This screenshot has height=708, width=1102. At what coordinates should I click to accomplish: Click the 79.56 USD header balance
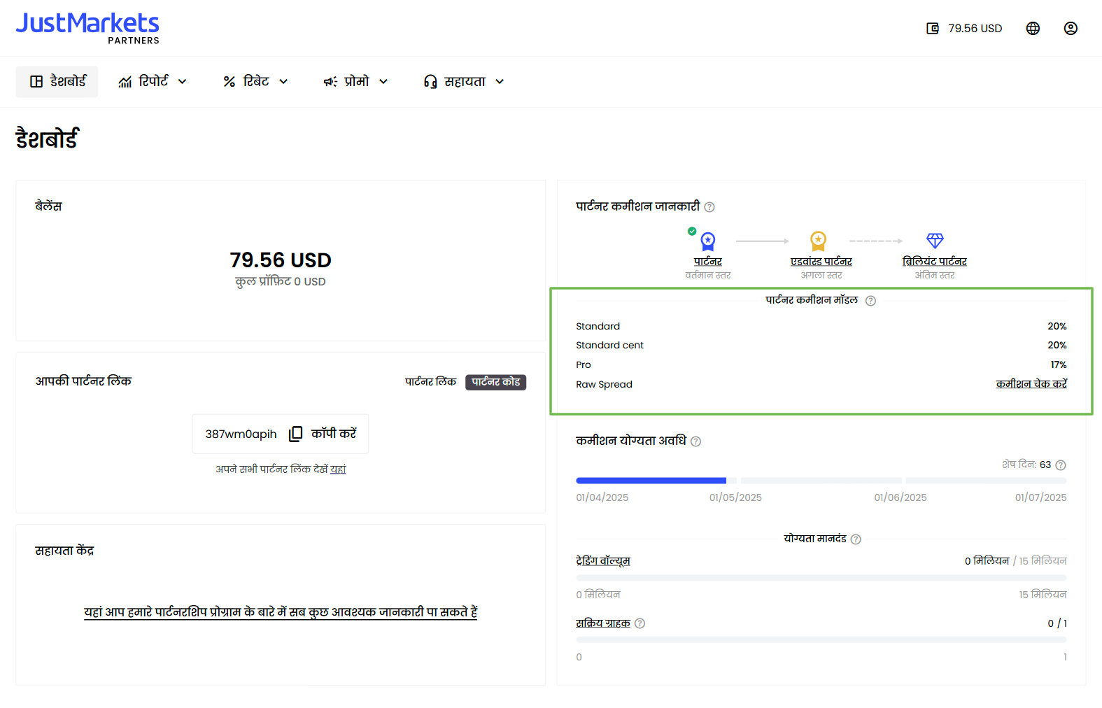click(x=975, y=29)
